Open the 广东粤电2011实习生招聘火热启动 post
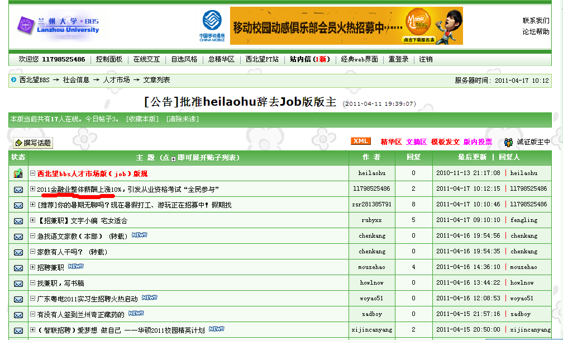 [87, 299]
